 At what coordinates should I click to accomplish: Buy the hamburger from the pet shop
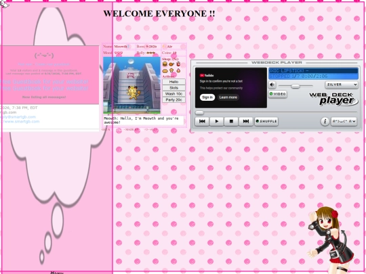click(165, 64)
